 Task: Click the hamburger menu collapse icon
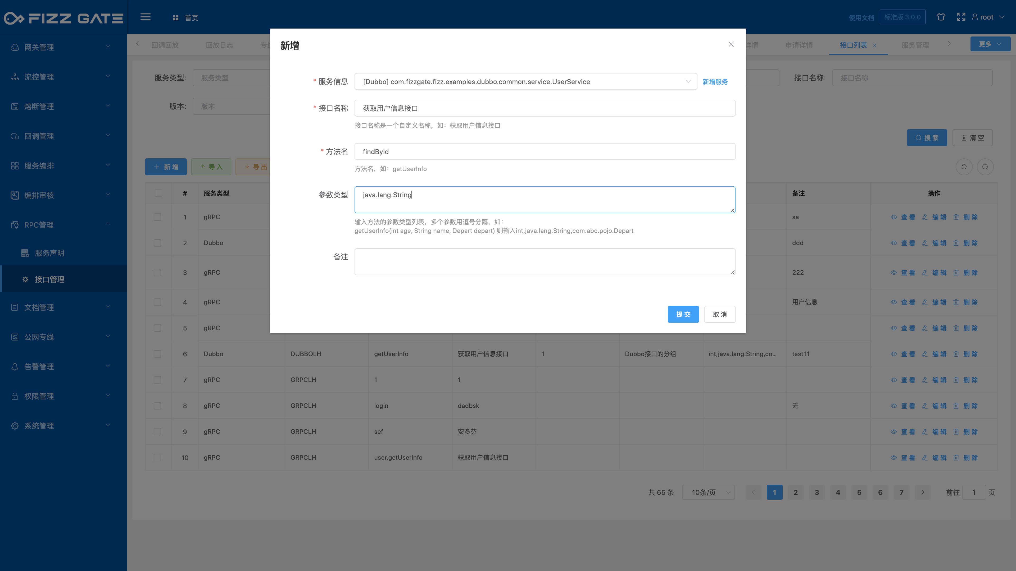(145, 17)
